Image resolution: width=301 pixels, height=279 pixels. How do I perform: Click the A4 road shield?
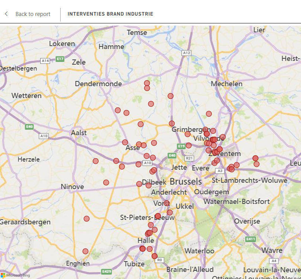pos(274,261)
